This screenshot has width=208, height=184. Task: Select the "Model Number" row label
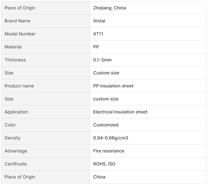pos(20,34)
